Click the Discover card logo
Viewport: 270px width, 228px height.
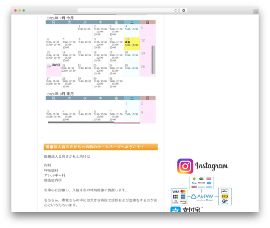183,202
